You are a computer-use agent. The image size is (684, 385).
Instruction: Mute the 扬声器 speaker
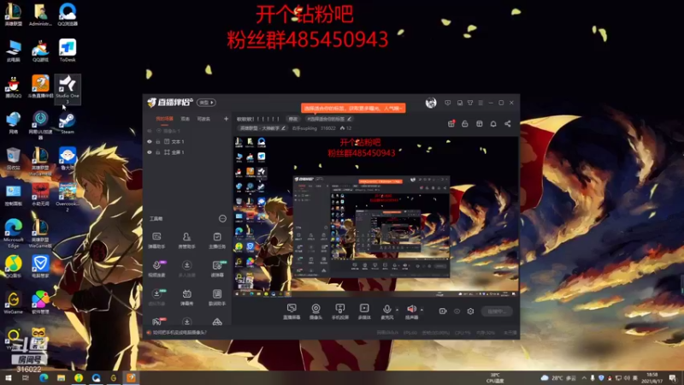click(411, 311)
